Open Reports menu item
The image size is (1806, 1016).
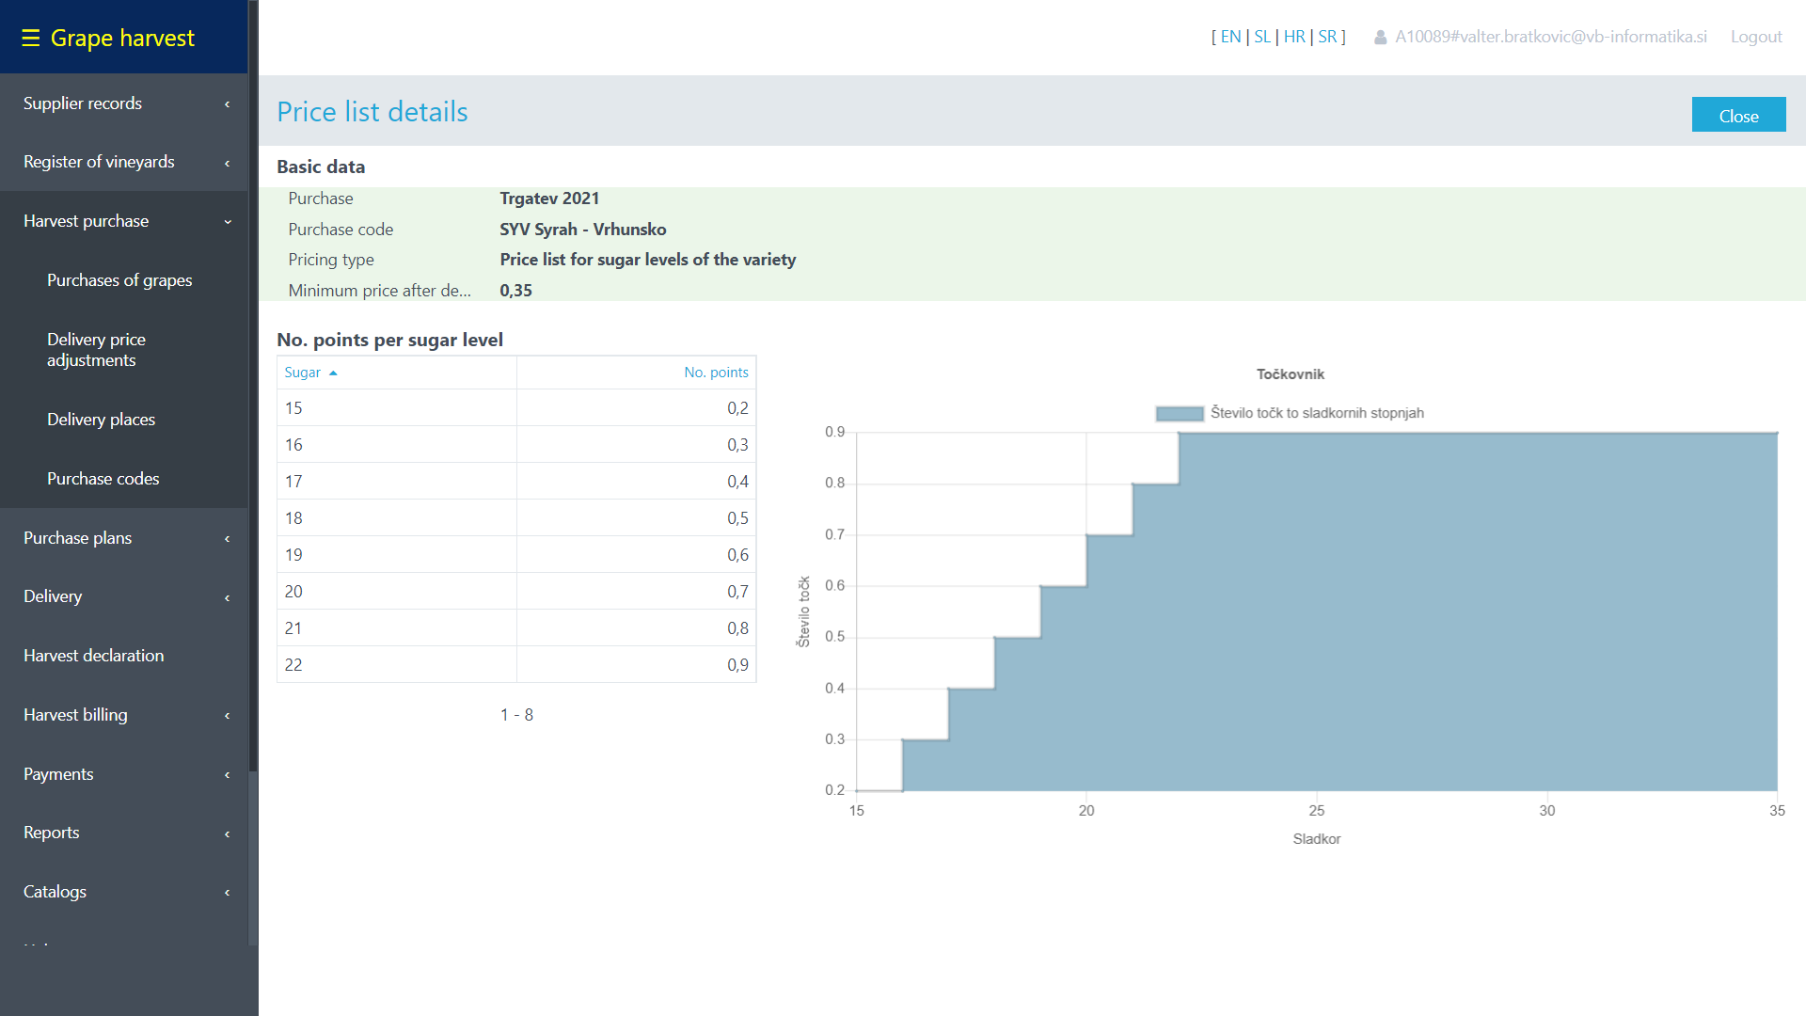coord(123,833)
